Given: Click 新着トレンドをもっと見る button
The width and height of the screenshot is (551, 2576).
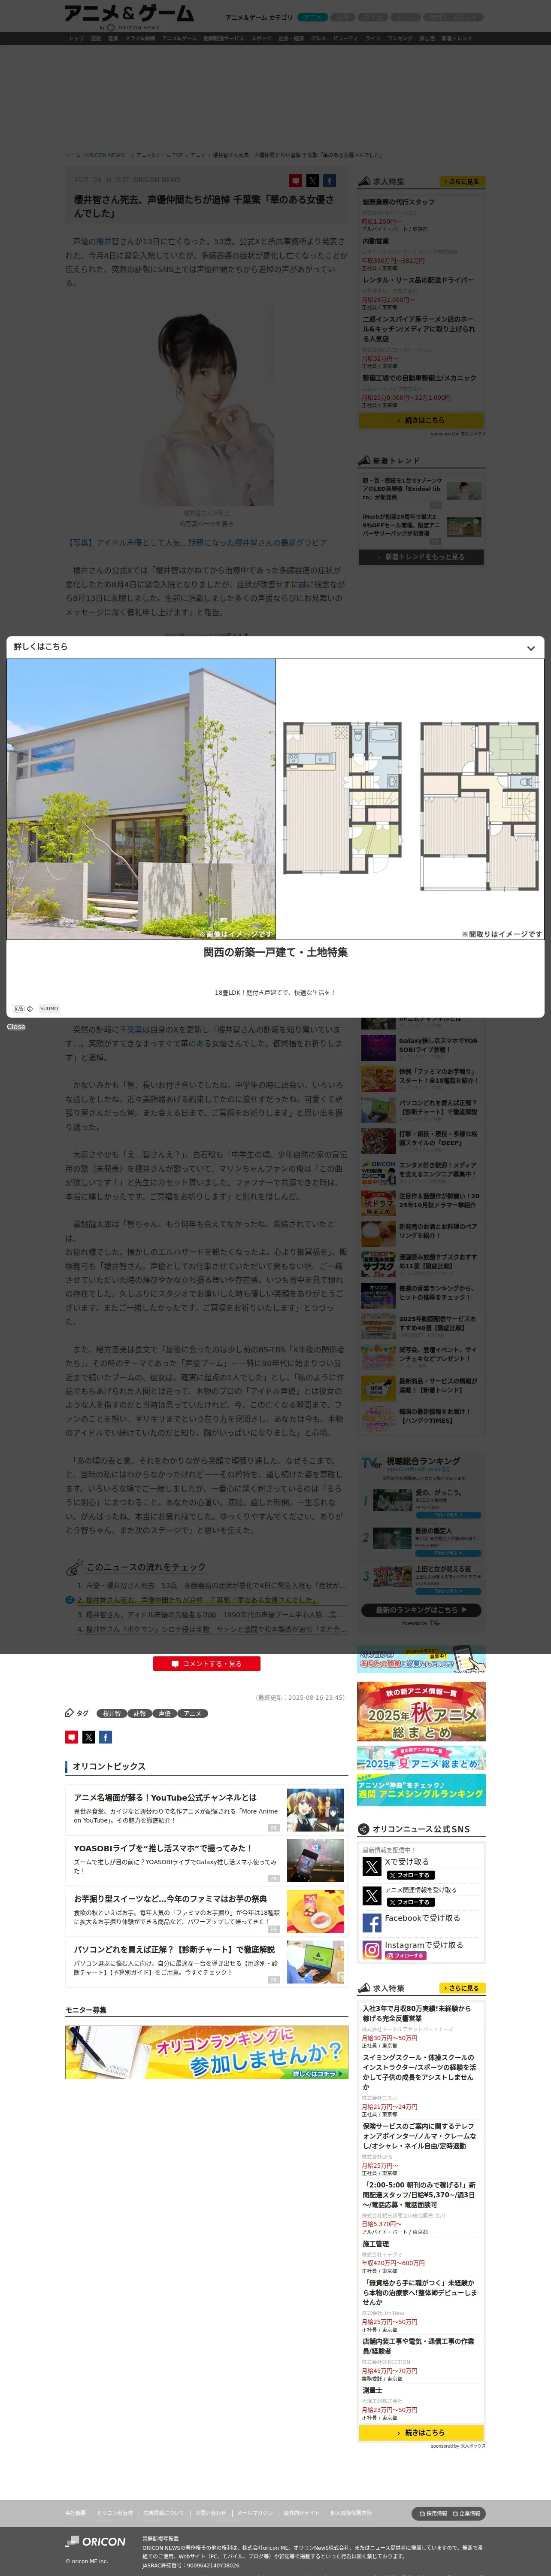Looking at the screenshot, I should click(x=421, y=556).
